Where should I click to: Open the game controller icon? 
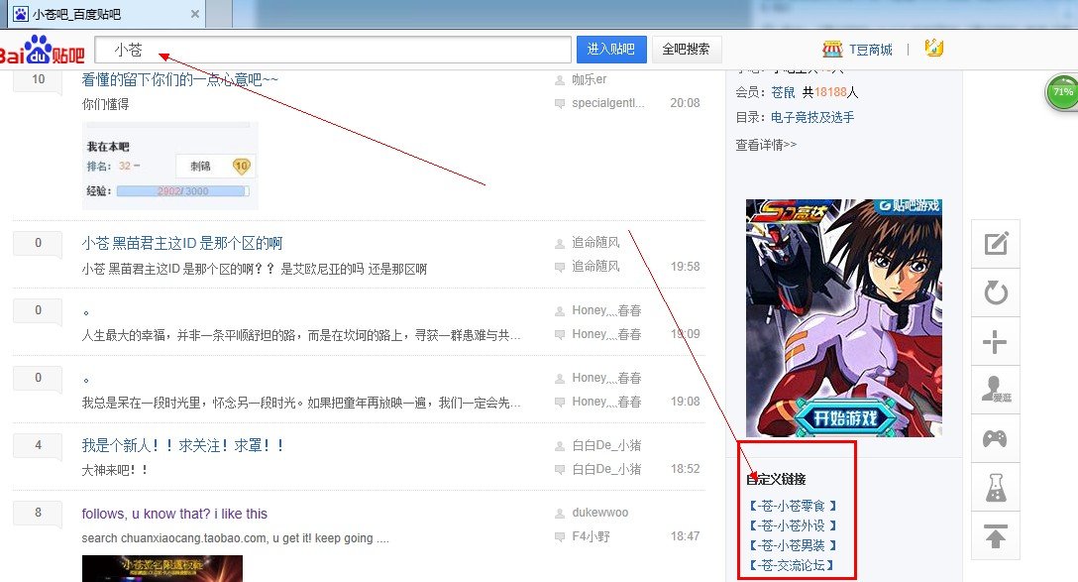tap(995, 439)
